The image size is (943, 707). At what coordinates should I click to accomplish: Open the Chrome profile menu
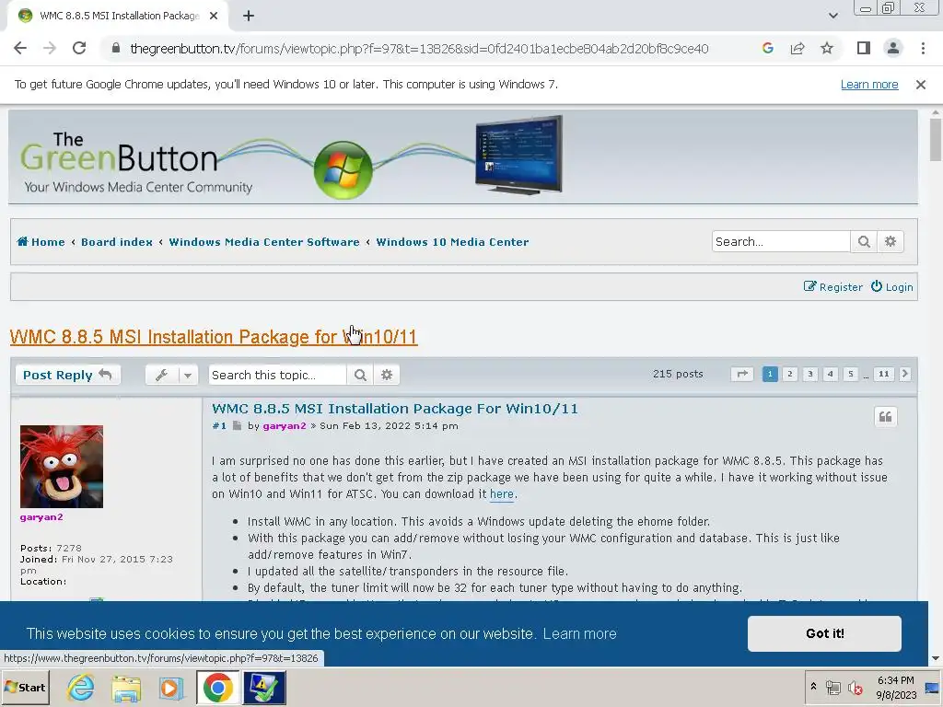(893, 48)
